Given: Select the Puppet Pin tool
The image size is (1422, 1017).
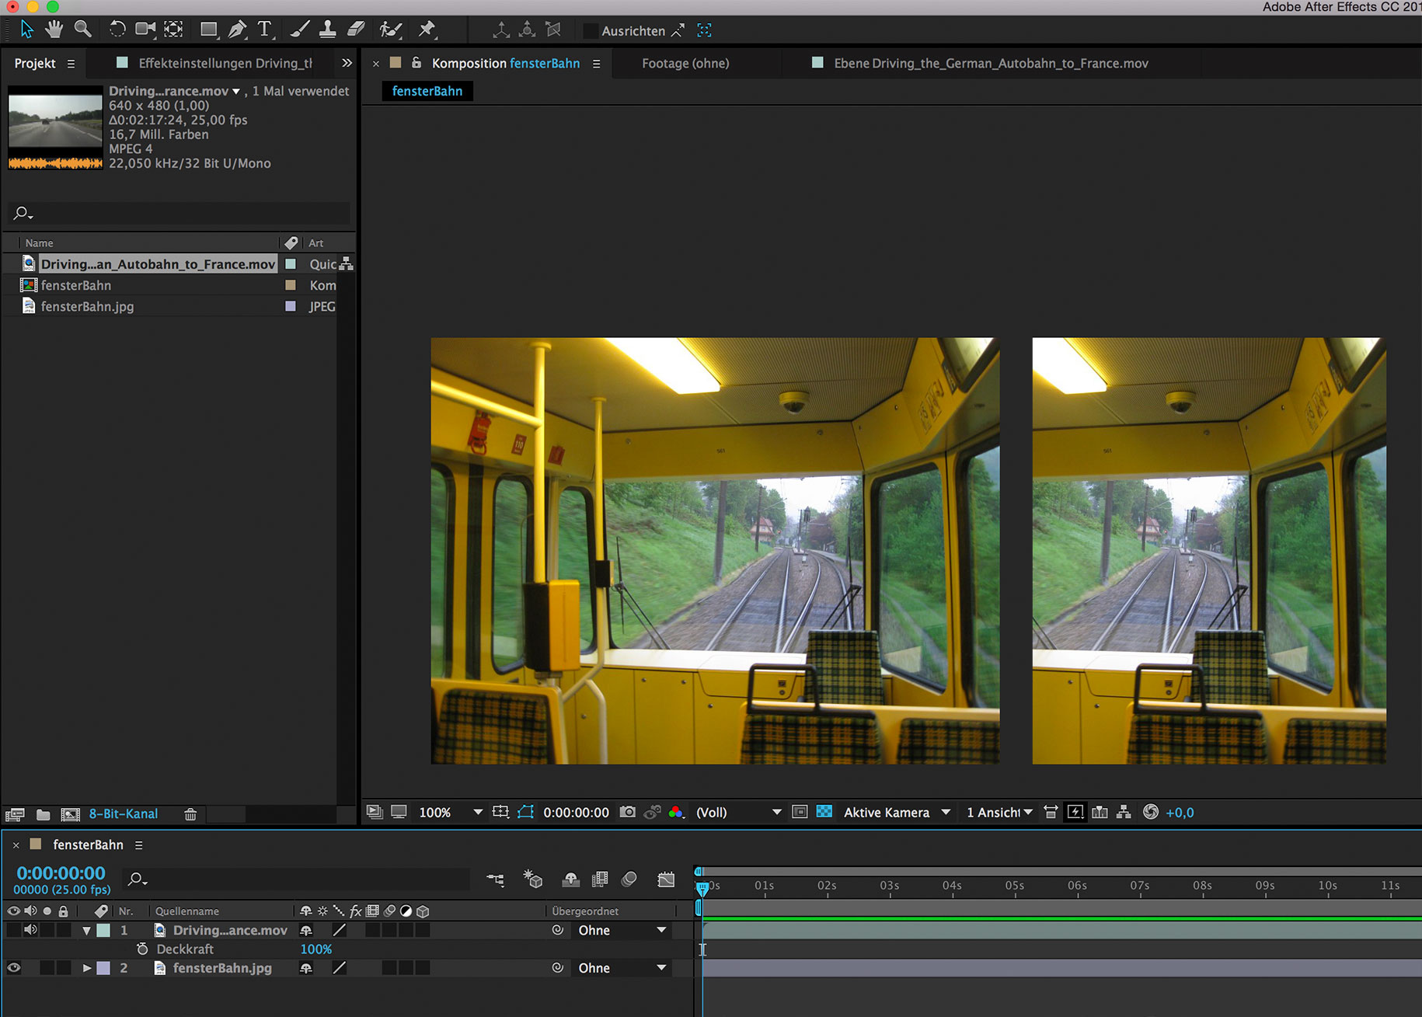Looking at the screenshot, I should pos(427,30).
